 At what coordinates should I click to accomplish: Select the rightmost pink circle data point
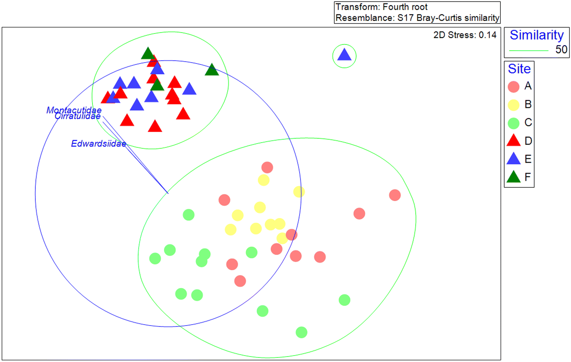[395, 195]
